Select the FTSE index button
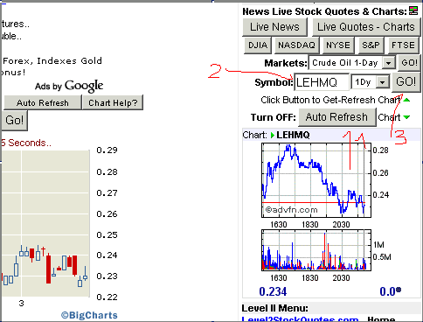 pyautogui.click(x=403, y=45)
